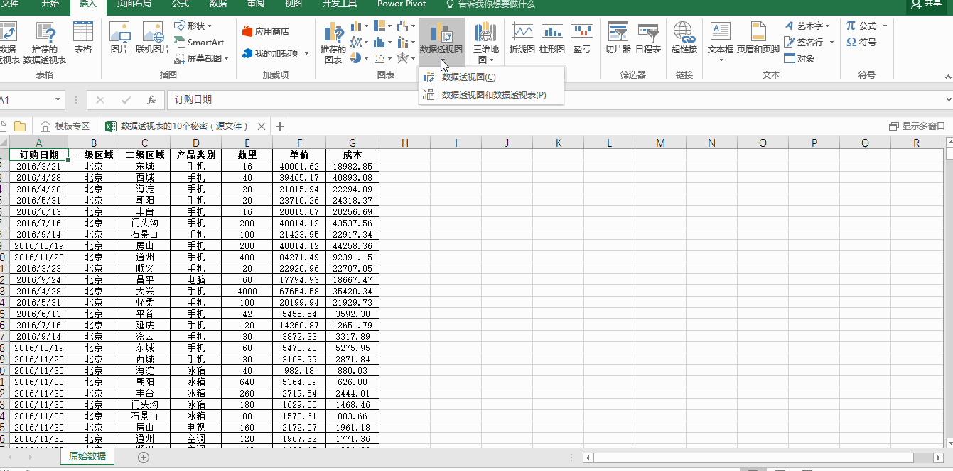The width and height of the screenshot is (953, 471).
Task: Click the fx insert function icon
Action: pyautogui.click(x=151, y=99)
